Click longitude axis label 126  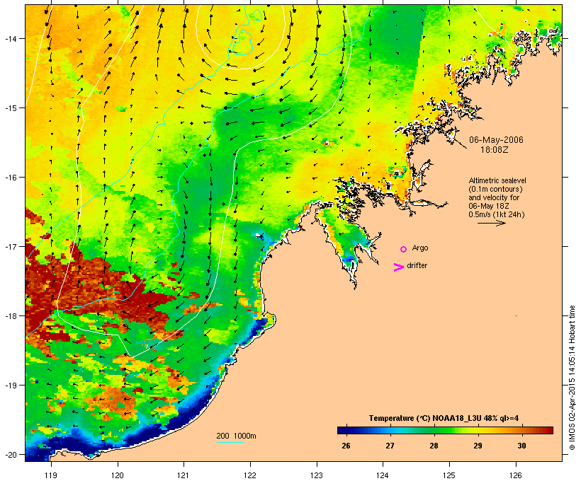pos(516,475)
